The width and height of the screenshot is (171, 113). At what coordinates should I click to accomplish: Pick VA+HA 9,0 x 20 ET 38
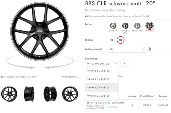click(x=98, y=96)
